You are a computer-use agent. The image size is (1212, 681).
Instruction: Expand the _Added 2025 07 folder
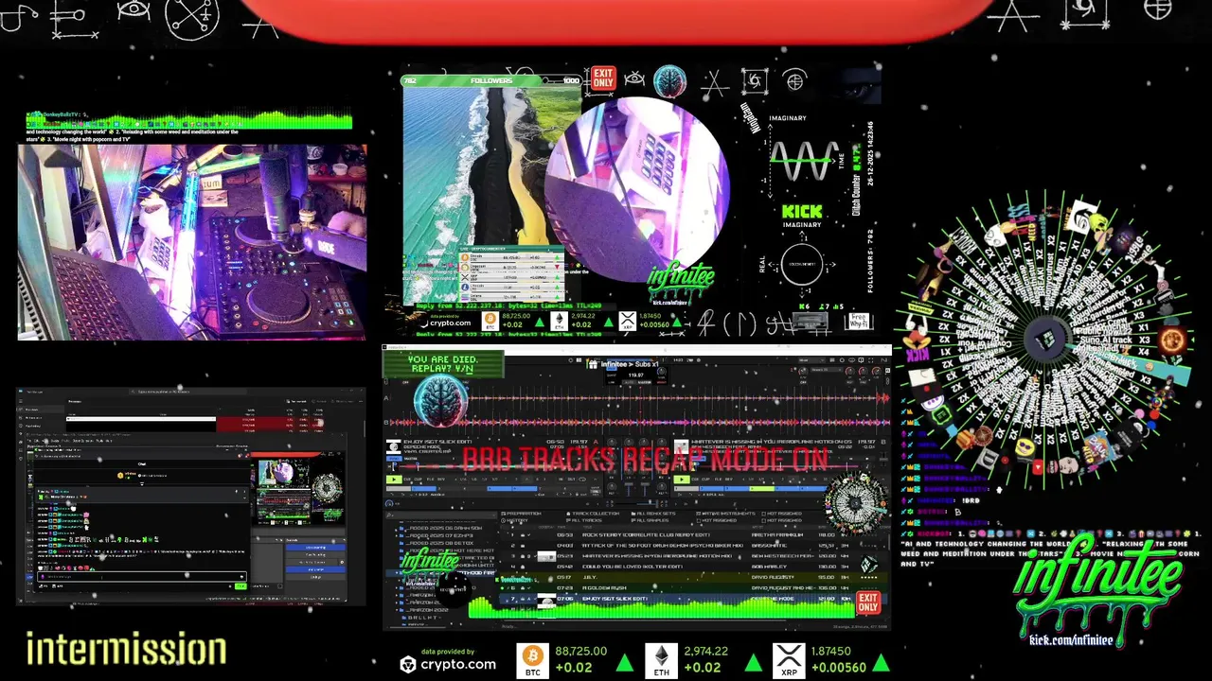click(437, 535)
